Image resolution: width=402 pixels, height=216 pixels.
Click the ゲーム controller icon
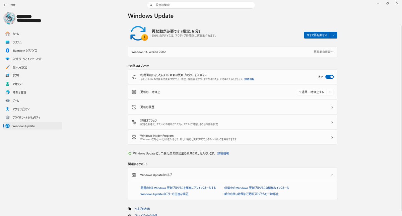tap(7, 101)
